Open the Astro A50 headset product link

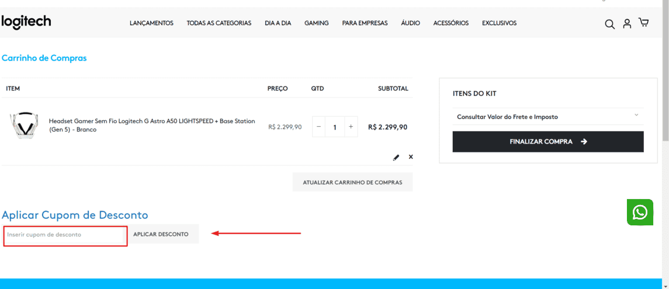coord(152,126)
